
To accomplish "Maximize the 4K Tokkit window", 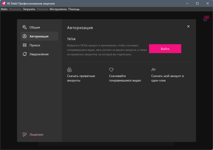I will pos(197,3).
